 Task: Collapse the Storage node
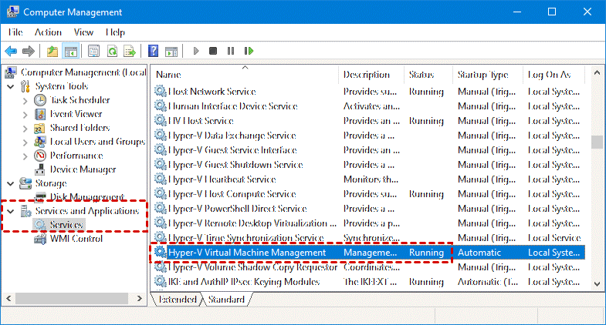11,184
